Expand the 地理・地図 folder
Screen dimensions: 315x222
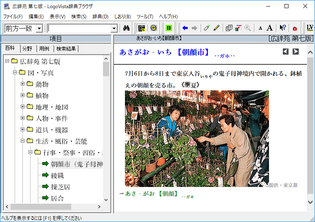pos(22,106)
